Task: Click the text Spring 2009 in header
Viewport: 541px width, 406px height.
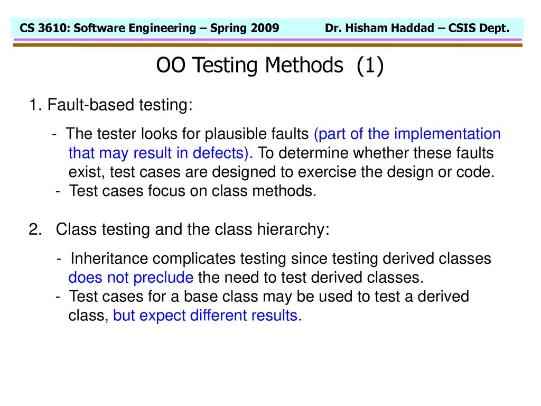Action: tap(245, 28)
